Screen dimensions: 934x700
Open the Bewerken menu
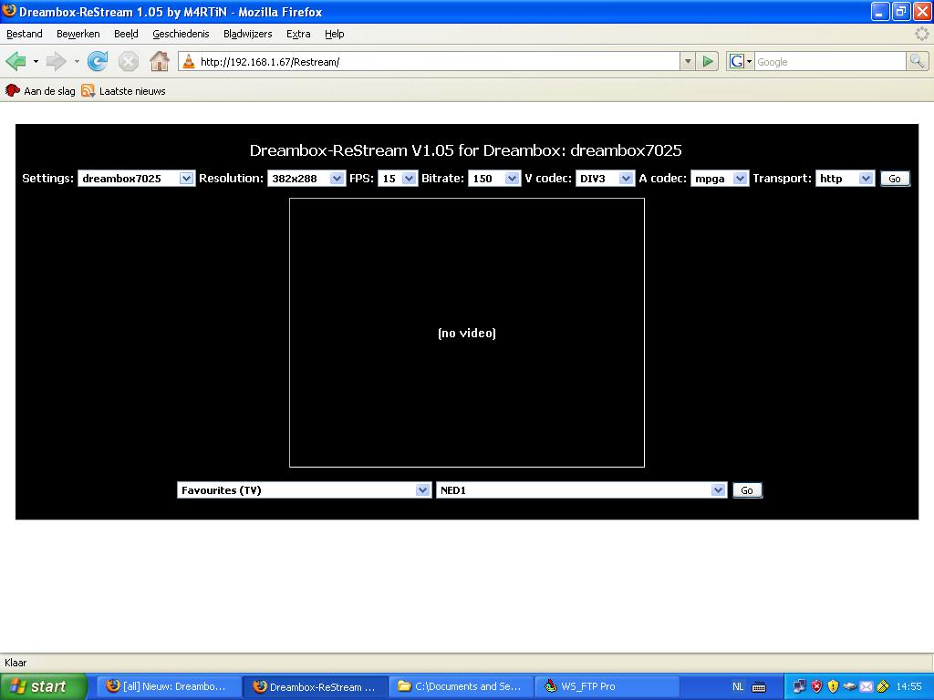click(78, 34)
